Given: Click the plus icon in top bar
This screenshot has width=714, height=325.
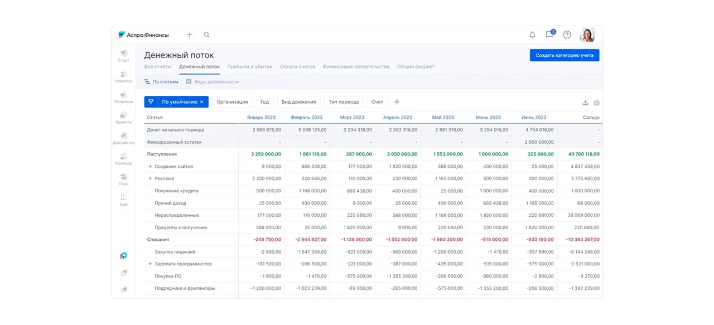Looking at the screenshot, I should (190, 35).
